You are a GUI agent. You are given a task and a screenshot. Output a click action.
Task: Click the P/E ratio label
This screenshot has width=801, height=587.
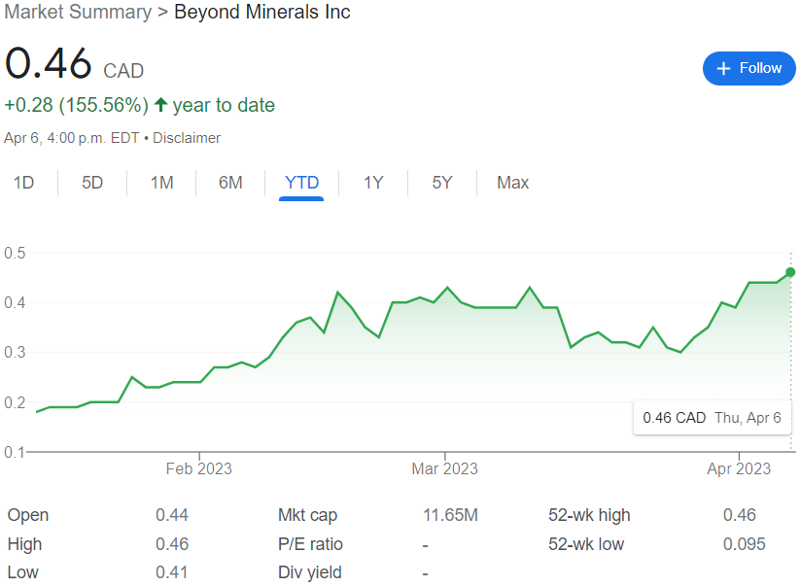coord(310,544)
